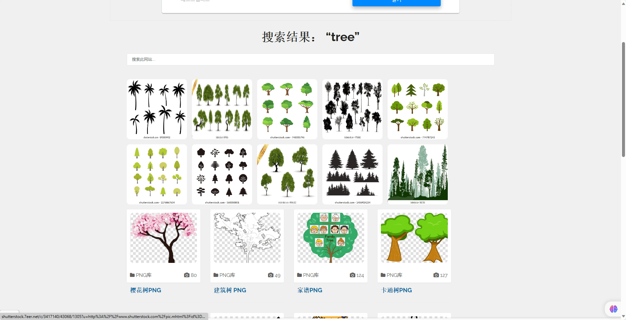Click the folder icon on the 建筑树 PNG card
The width and height of the screenshot is (626, 320).
click(216, 275)
